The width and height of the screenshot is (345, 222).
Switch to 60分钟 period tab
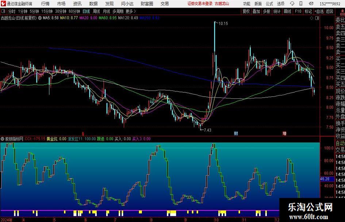pyautogui.click(x=74, y=11)
